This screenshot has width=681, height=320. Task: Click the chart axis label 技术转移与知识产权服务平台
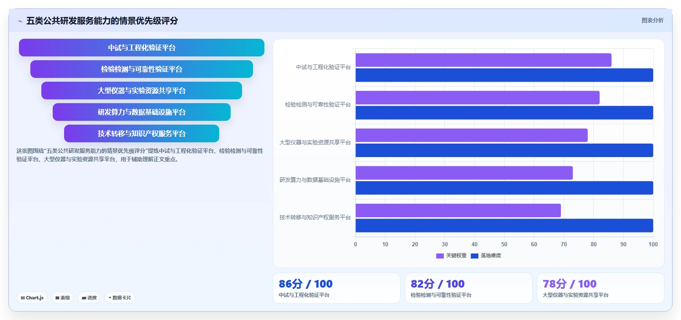(315, 217)
